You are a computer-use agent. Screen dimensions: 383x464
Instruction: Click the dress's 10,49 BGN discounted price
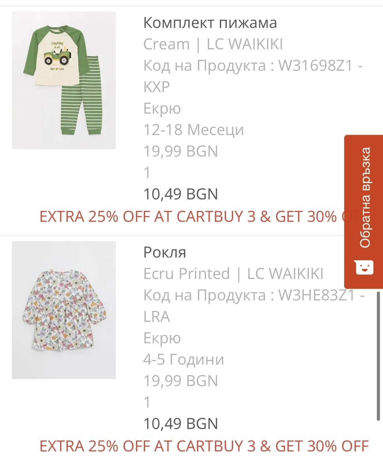tap(180, 424)
